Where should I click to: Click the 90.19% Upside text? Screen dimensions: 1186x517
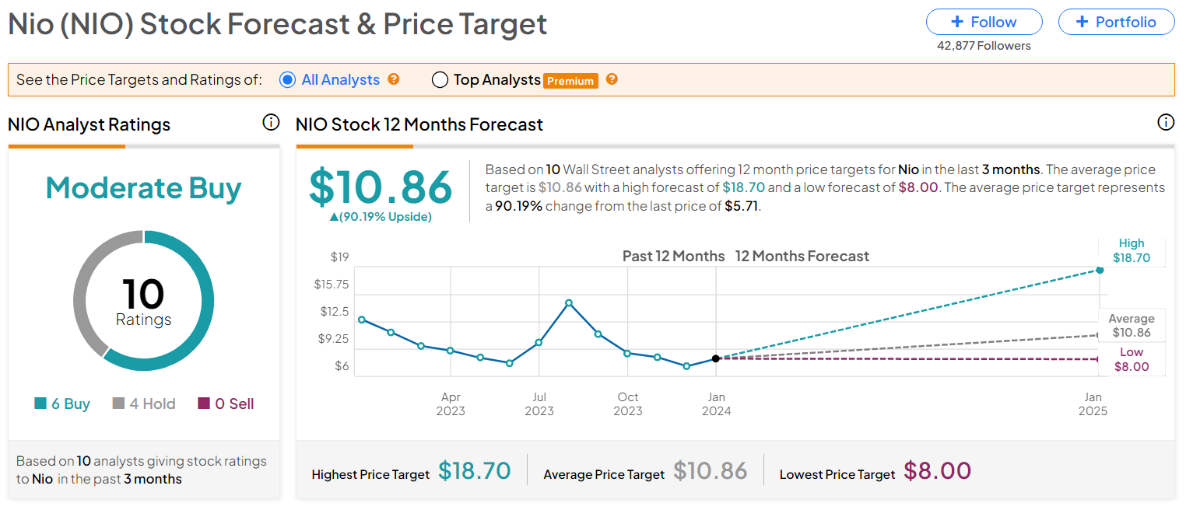pos(381,217)
